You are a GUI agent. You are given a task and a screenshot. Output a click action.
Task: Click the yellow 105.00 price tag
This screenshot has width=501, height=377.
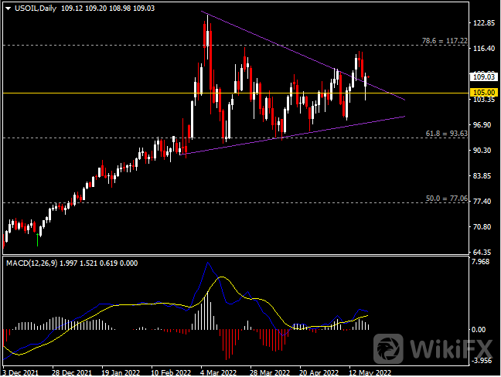coord(483,92)
